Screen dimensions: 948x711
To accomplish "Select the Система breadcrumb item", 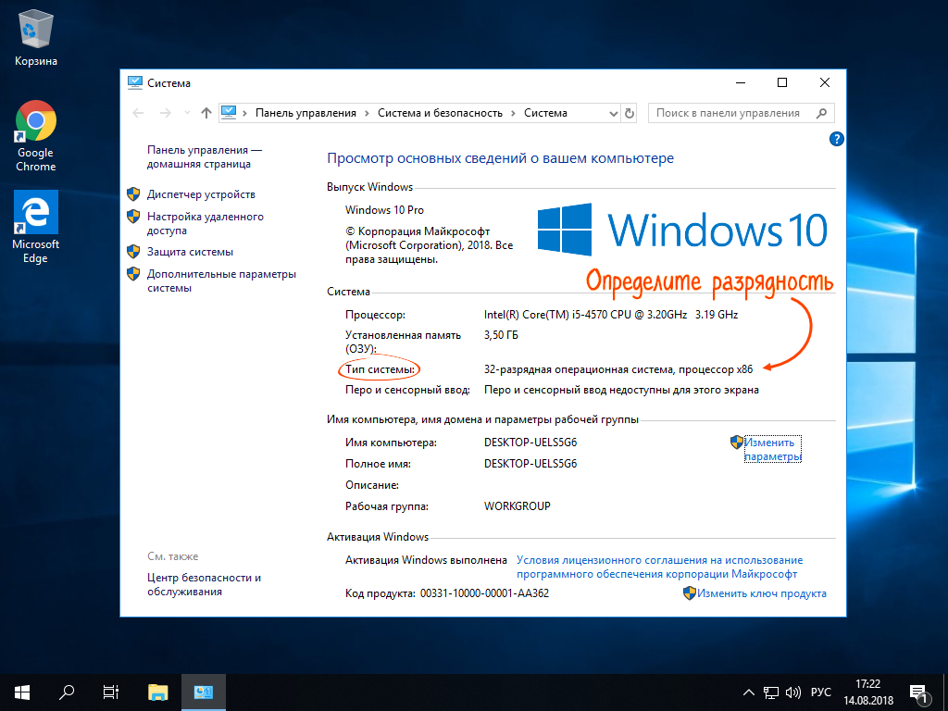I will pos(545,113).
